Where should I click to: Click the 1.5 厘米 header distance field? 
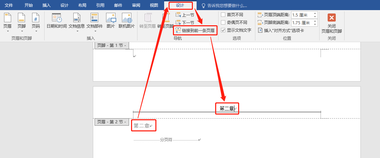pyautogui.click(x=302, y=15)
